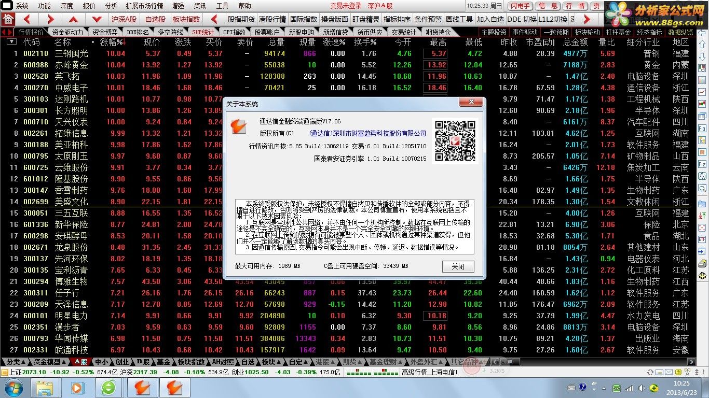Viewport: 709px width, 398px height.
Task: Open Windows Explorer from the taskbar
Action: click(45, 387)
